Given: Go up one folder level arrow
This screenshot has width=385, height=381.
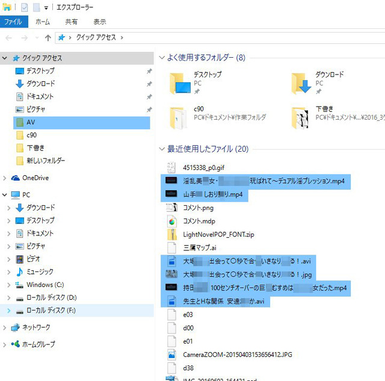Looking at the screenshot, I should 48,38.
